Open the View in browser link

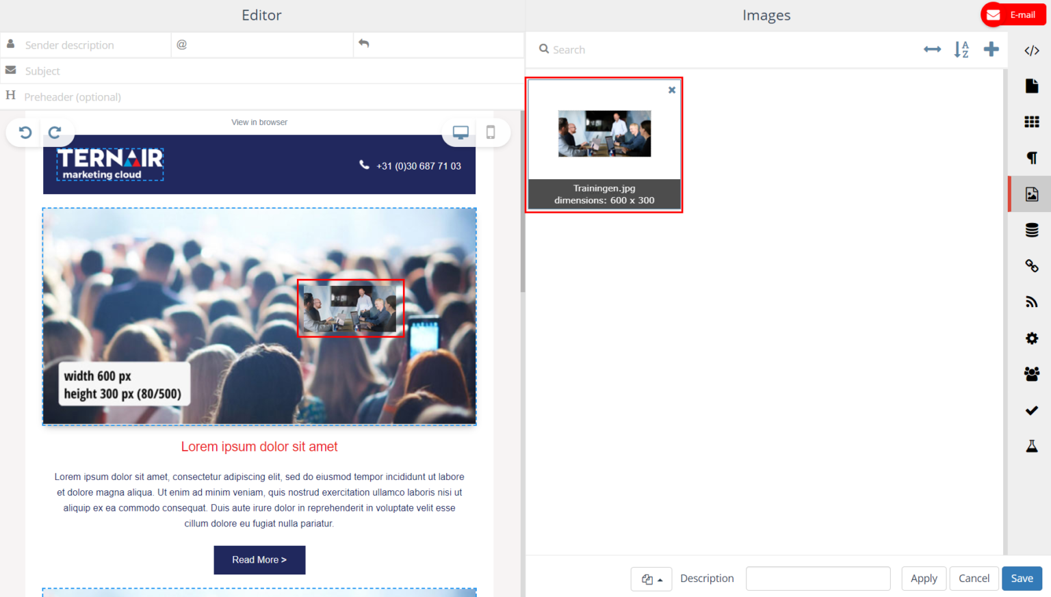pos(259,122)
